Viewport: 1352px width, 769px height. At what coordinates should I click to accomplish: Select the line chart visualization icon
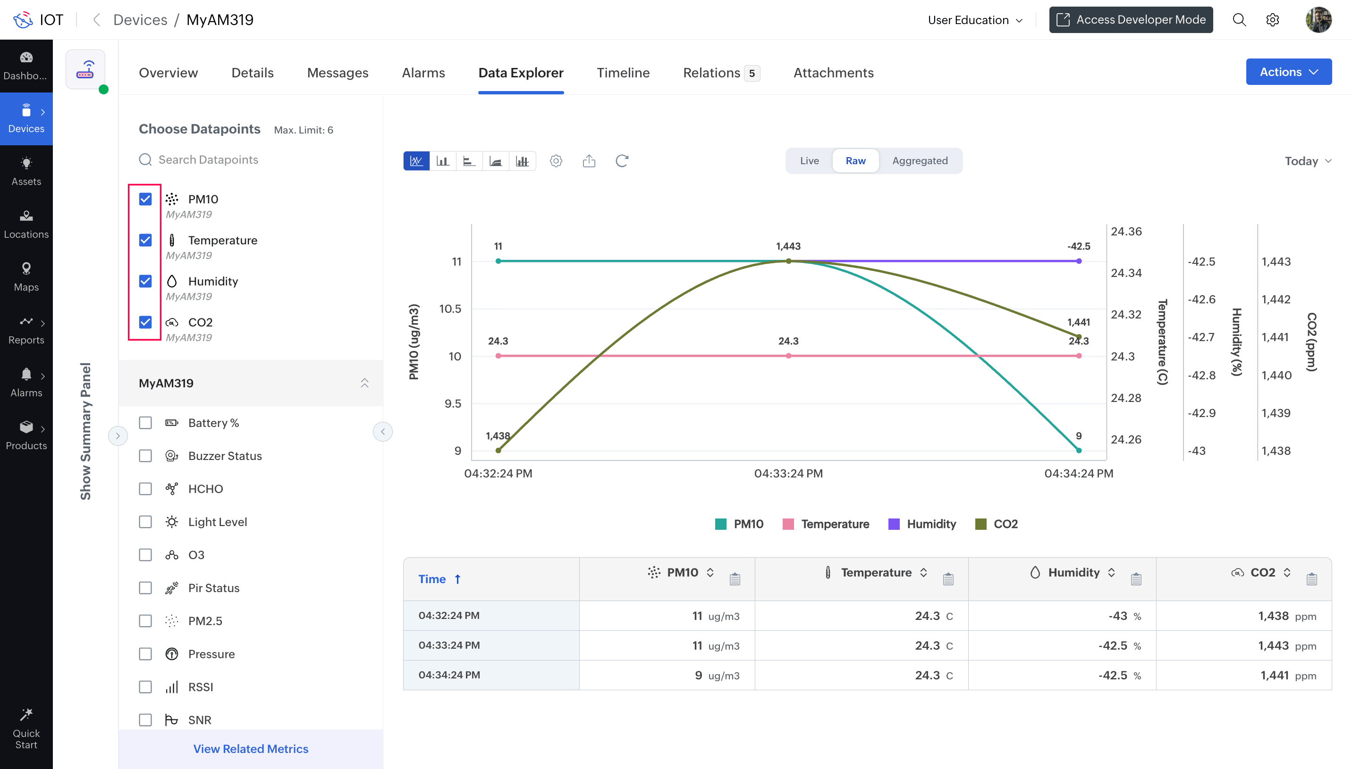point(416,160)
